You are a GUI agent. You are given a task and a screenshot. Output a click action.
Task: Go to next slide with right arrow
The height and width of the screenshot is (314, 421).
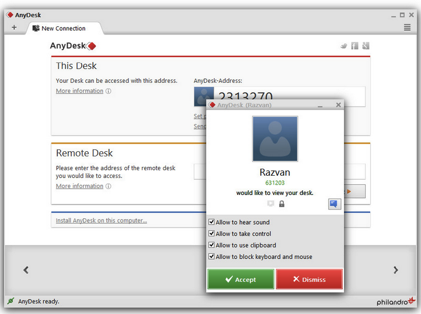(395, 270)
